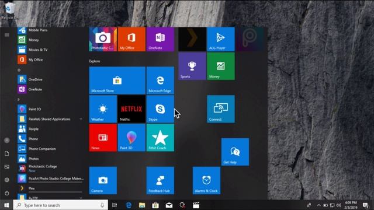Open People in the app list
The height and width of the screenshot is (210, 374).
click(x=50, y=129)
